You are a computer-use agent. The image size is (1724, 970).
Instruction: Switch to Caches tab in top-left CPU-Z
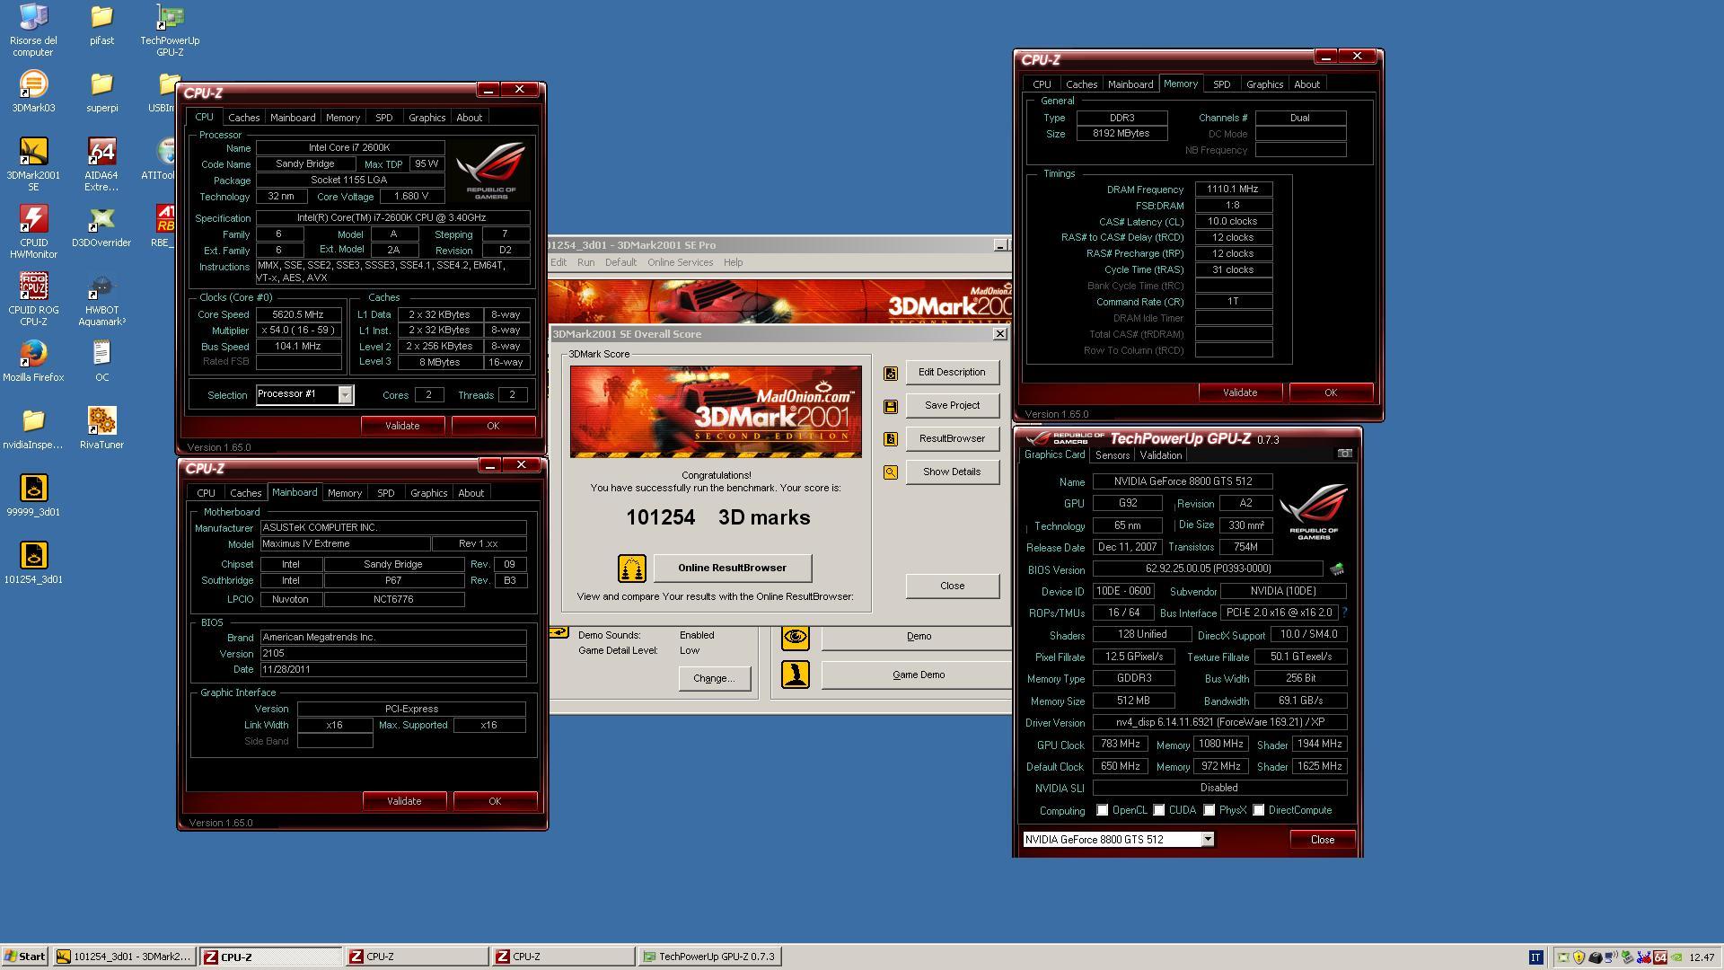pos(243,118)
